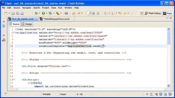175x98 pixels.
Task: Click the horizontal scrollbar right arrow
Action: [165, 89]
